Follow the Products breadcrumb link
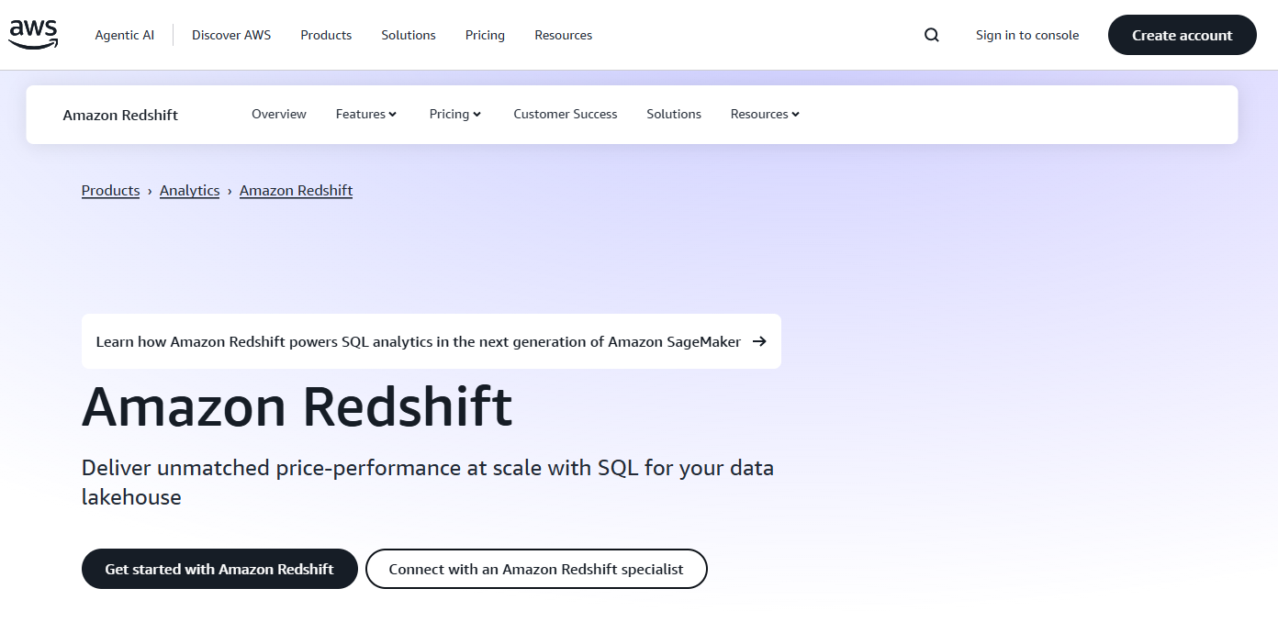Screen dimensions: 1278x622 pyautogui.click(x=110, y=190)
